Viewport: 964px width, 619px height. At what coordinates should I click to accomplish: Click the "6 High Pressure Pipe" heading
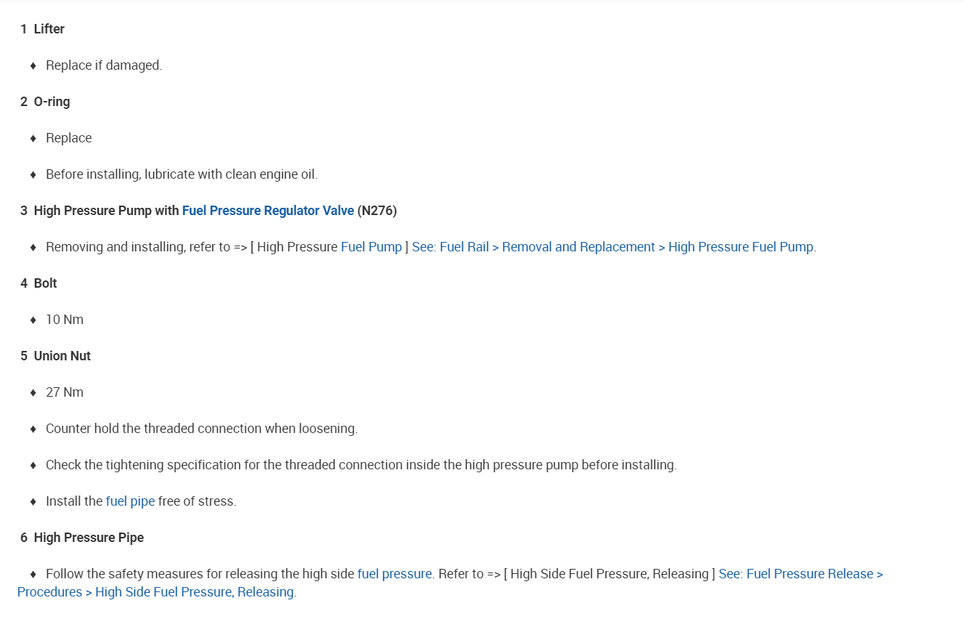click(82, 538)
